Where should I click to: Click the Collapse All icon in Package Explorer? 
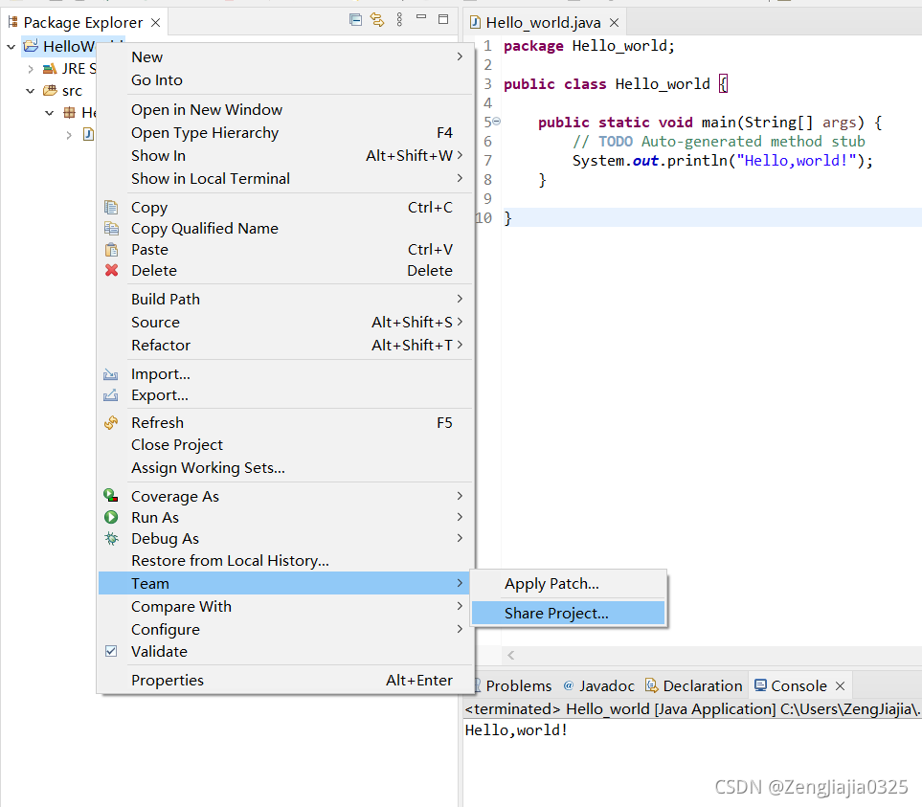click(354, 19)
